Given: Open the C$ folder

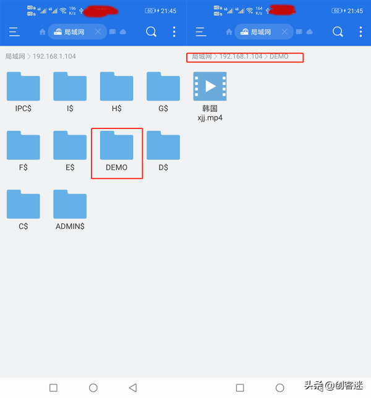Looking at the screenshot, I should tap(23, 210).
